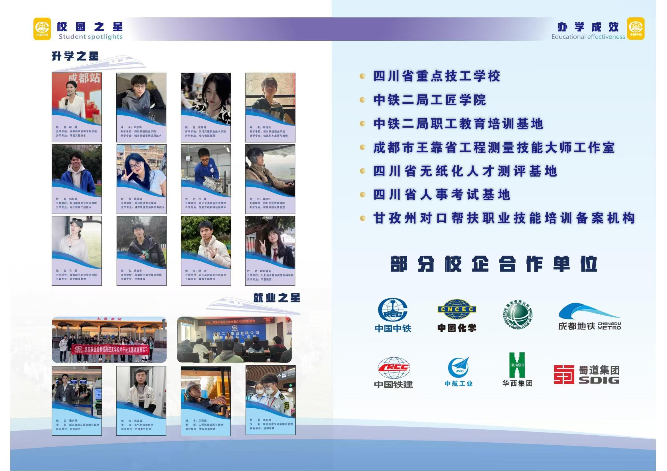Click the text 四川司法警官学院

(x=274, y=203)
